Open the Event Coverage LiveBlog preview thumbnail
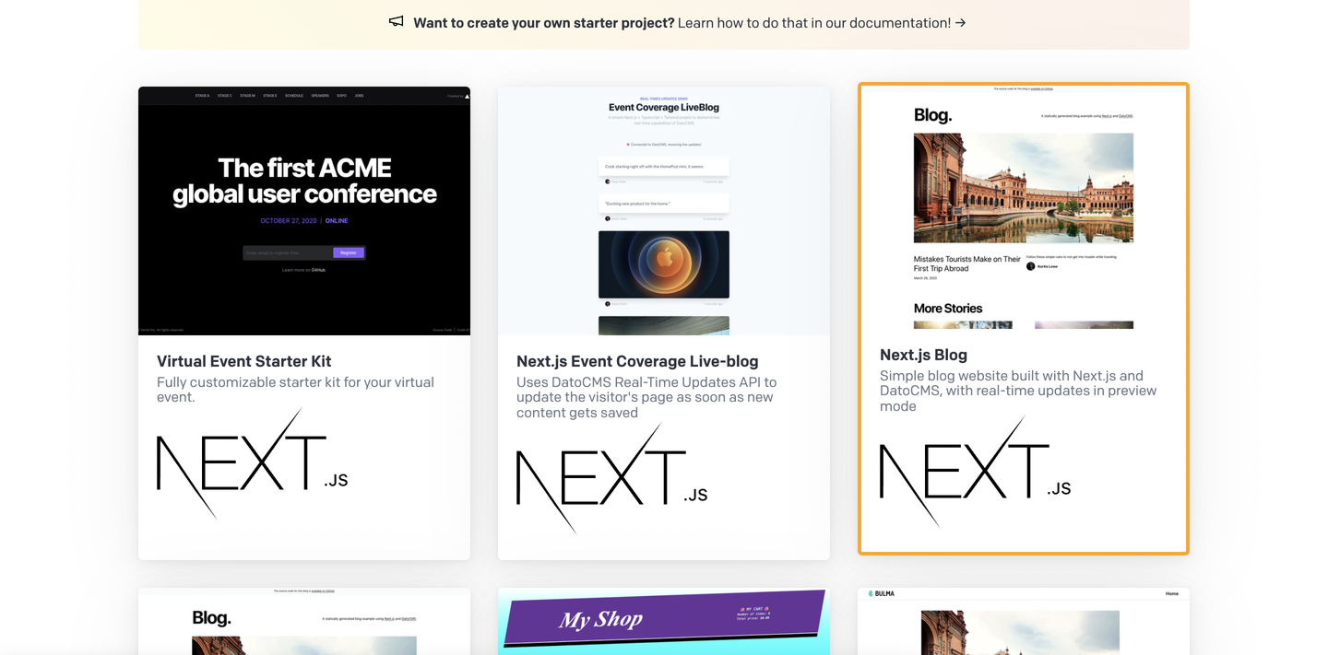Screen dimensions: 1328x655 (x=664, y=211)
